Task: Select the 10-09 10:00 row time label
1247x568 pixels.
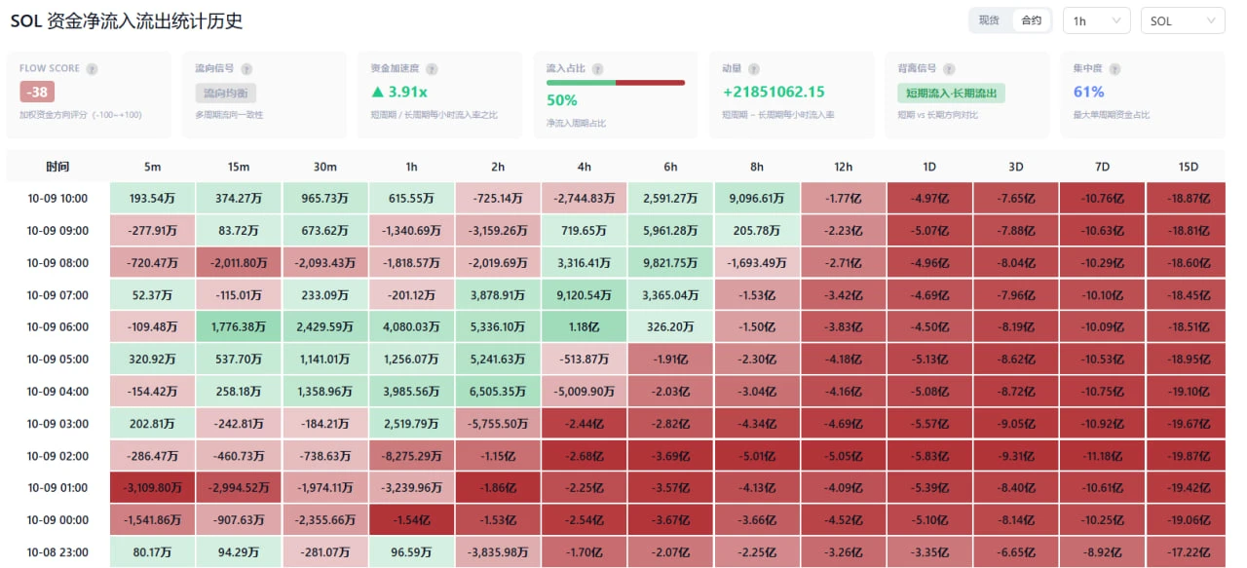Action: pos(57,199)
